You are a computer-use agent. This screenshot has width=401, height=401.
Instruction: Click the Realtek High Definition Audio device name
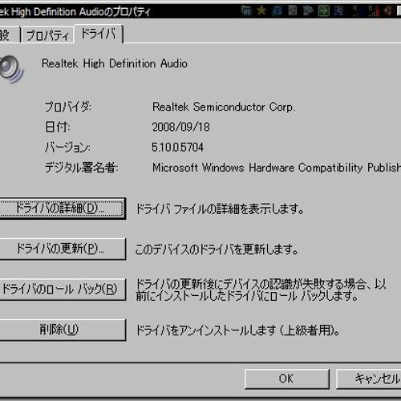point(115,63)
